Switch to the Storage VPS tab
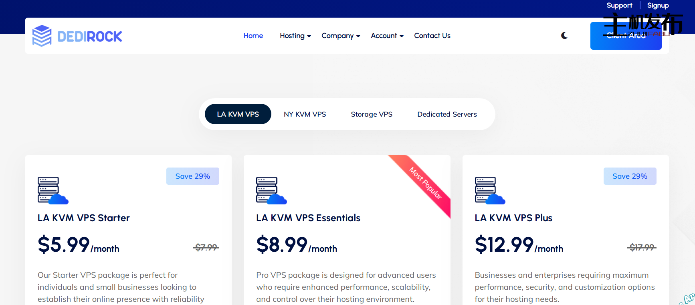This screenshot has height=305, width=695. (372, 114)
